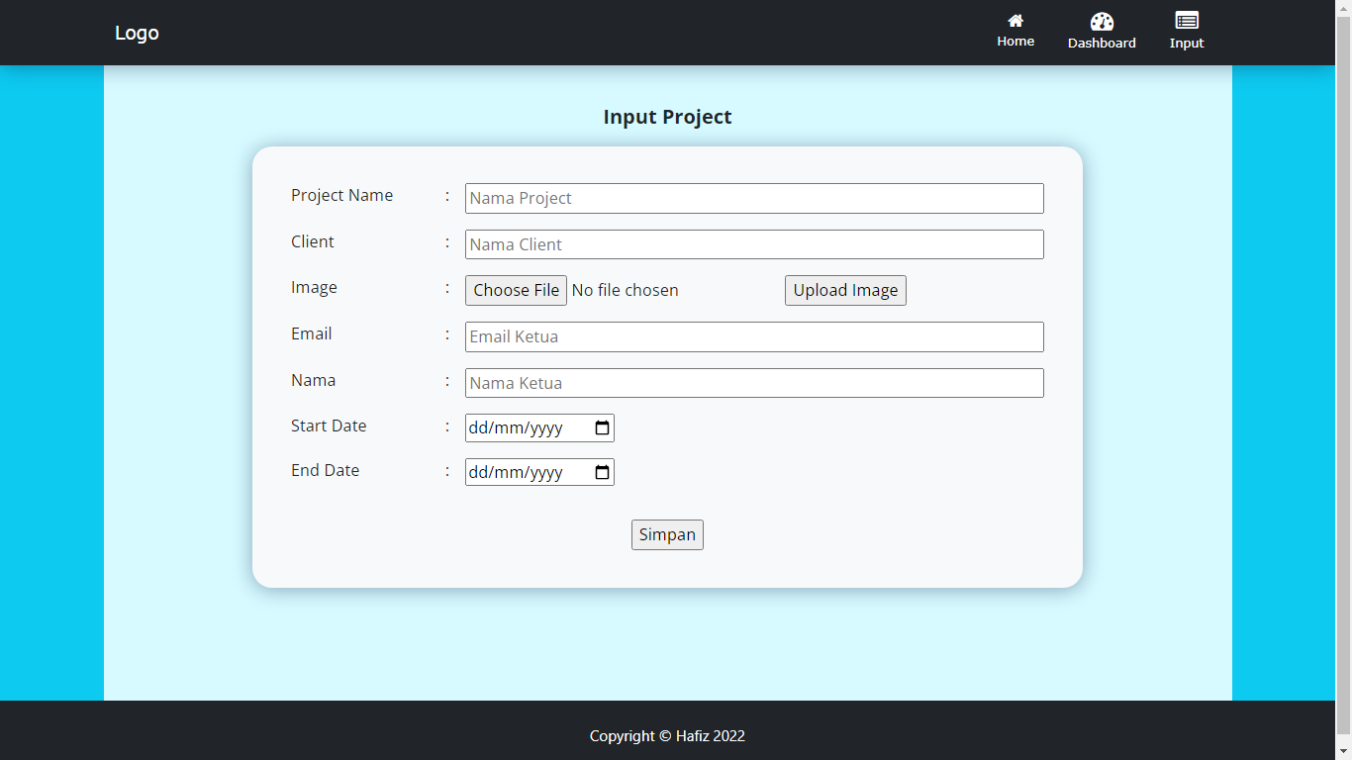
Task: Click the "Input Project" heading text
Action: click(x=667, y=117)
